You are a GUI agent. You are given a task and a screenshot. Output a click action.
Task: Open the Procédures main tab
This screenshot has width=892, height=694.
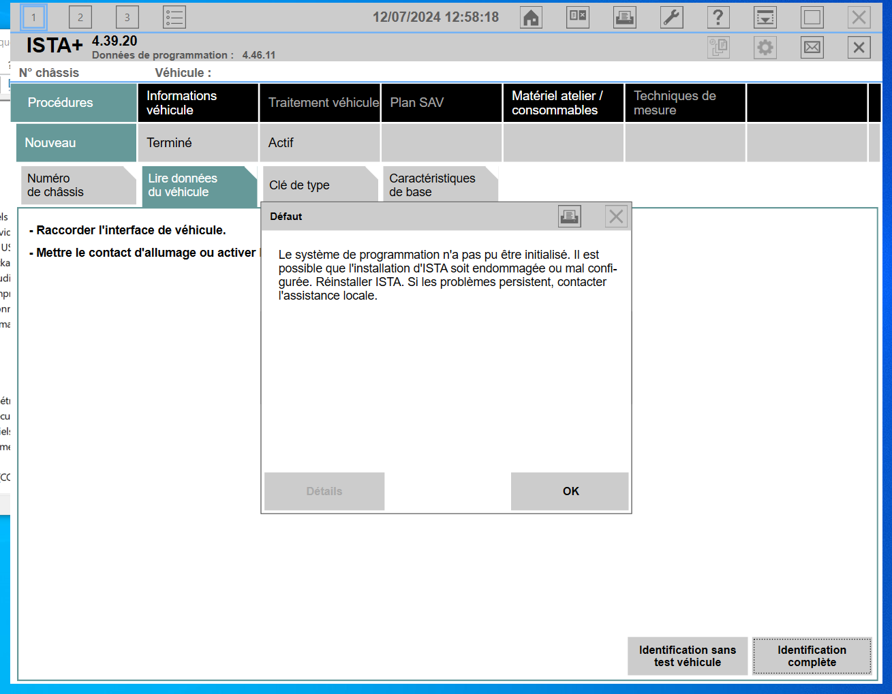coord(74,103)
